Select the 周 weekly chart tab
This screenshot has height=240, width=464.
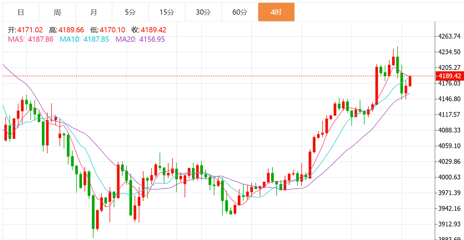(57, 12)
